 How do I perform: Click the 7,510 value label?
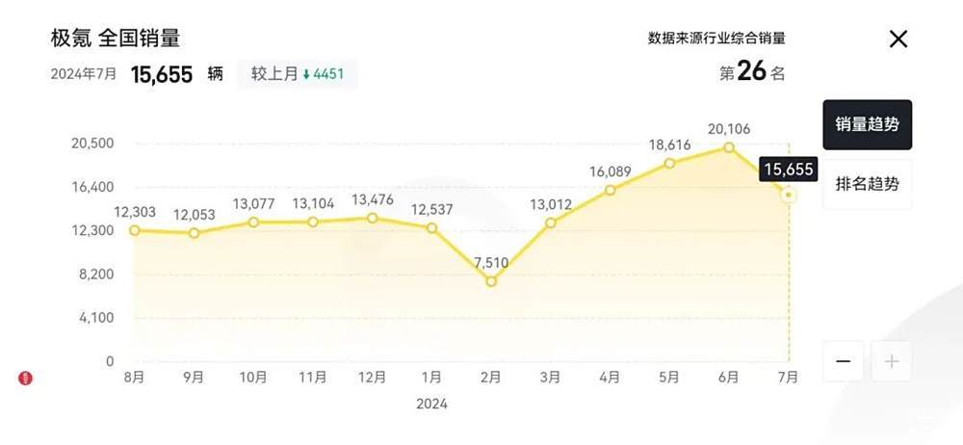click(491, 263)
